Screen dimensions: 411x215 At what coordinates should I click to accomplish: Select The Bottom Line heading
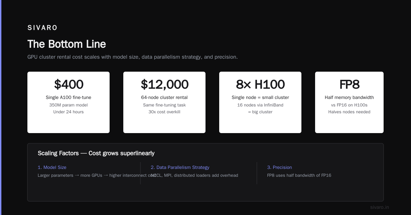66,44
